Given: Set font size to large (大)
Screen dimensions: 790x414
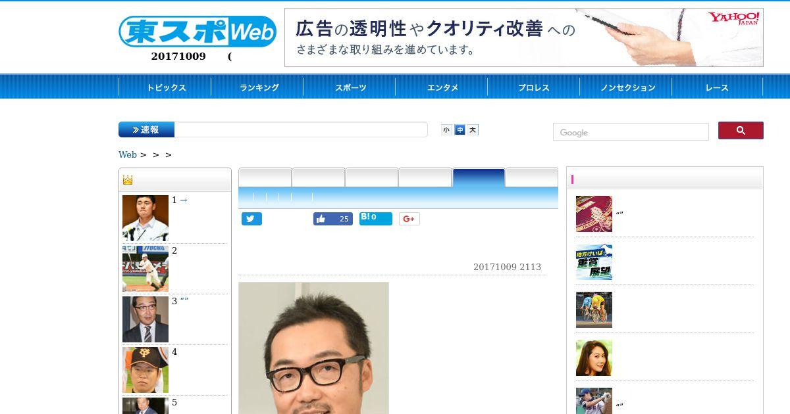Looking at the screenshot, I should coord(473,130).
